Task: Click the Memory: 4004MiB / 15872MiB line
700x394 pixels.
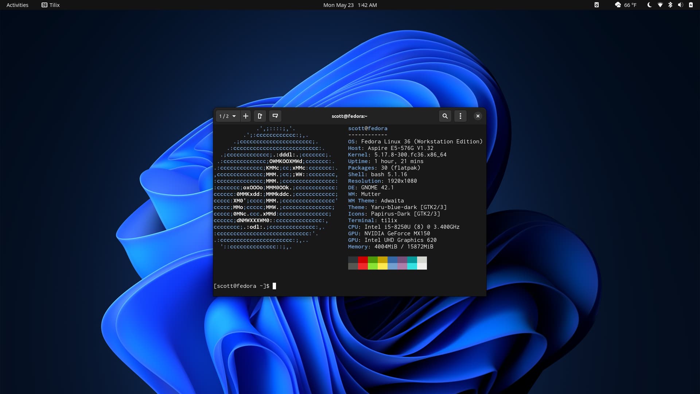Action: point(390,247)
